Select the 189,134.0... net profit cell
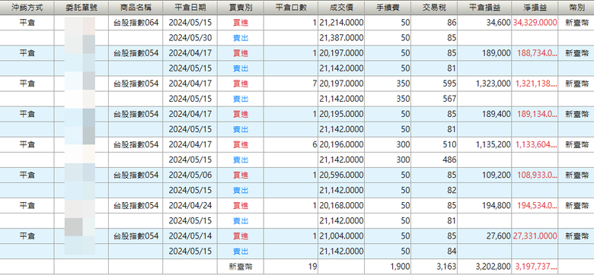 tap(535, 114)
